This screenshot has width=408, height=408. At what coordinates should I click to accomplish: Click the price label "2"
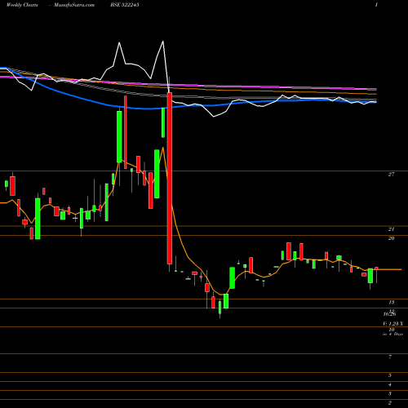pos(390,403)
